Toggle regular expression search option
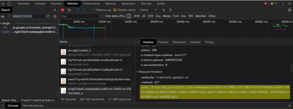The height and width of the screenshot is (109, 293). coord(9,17)
